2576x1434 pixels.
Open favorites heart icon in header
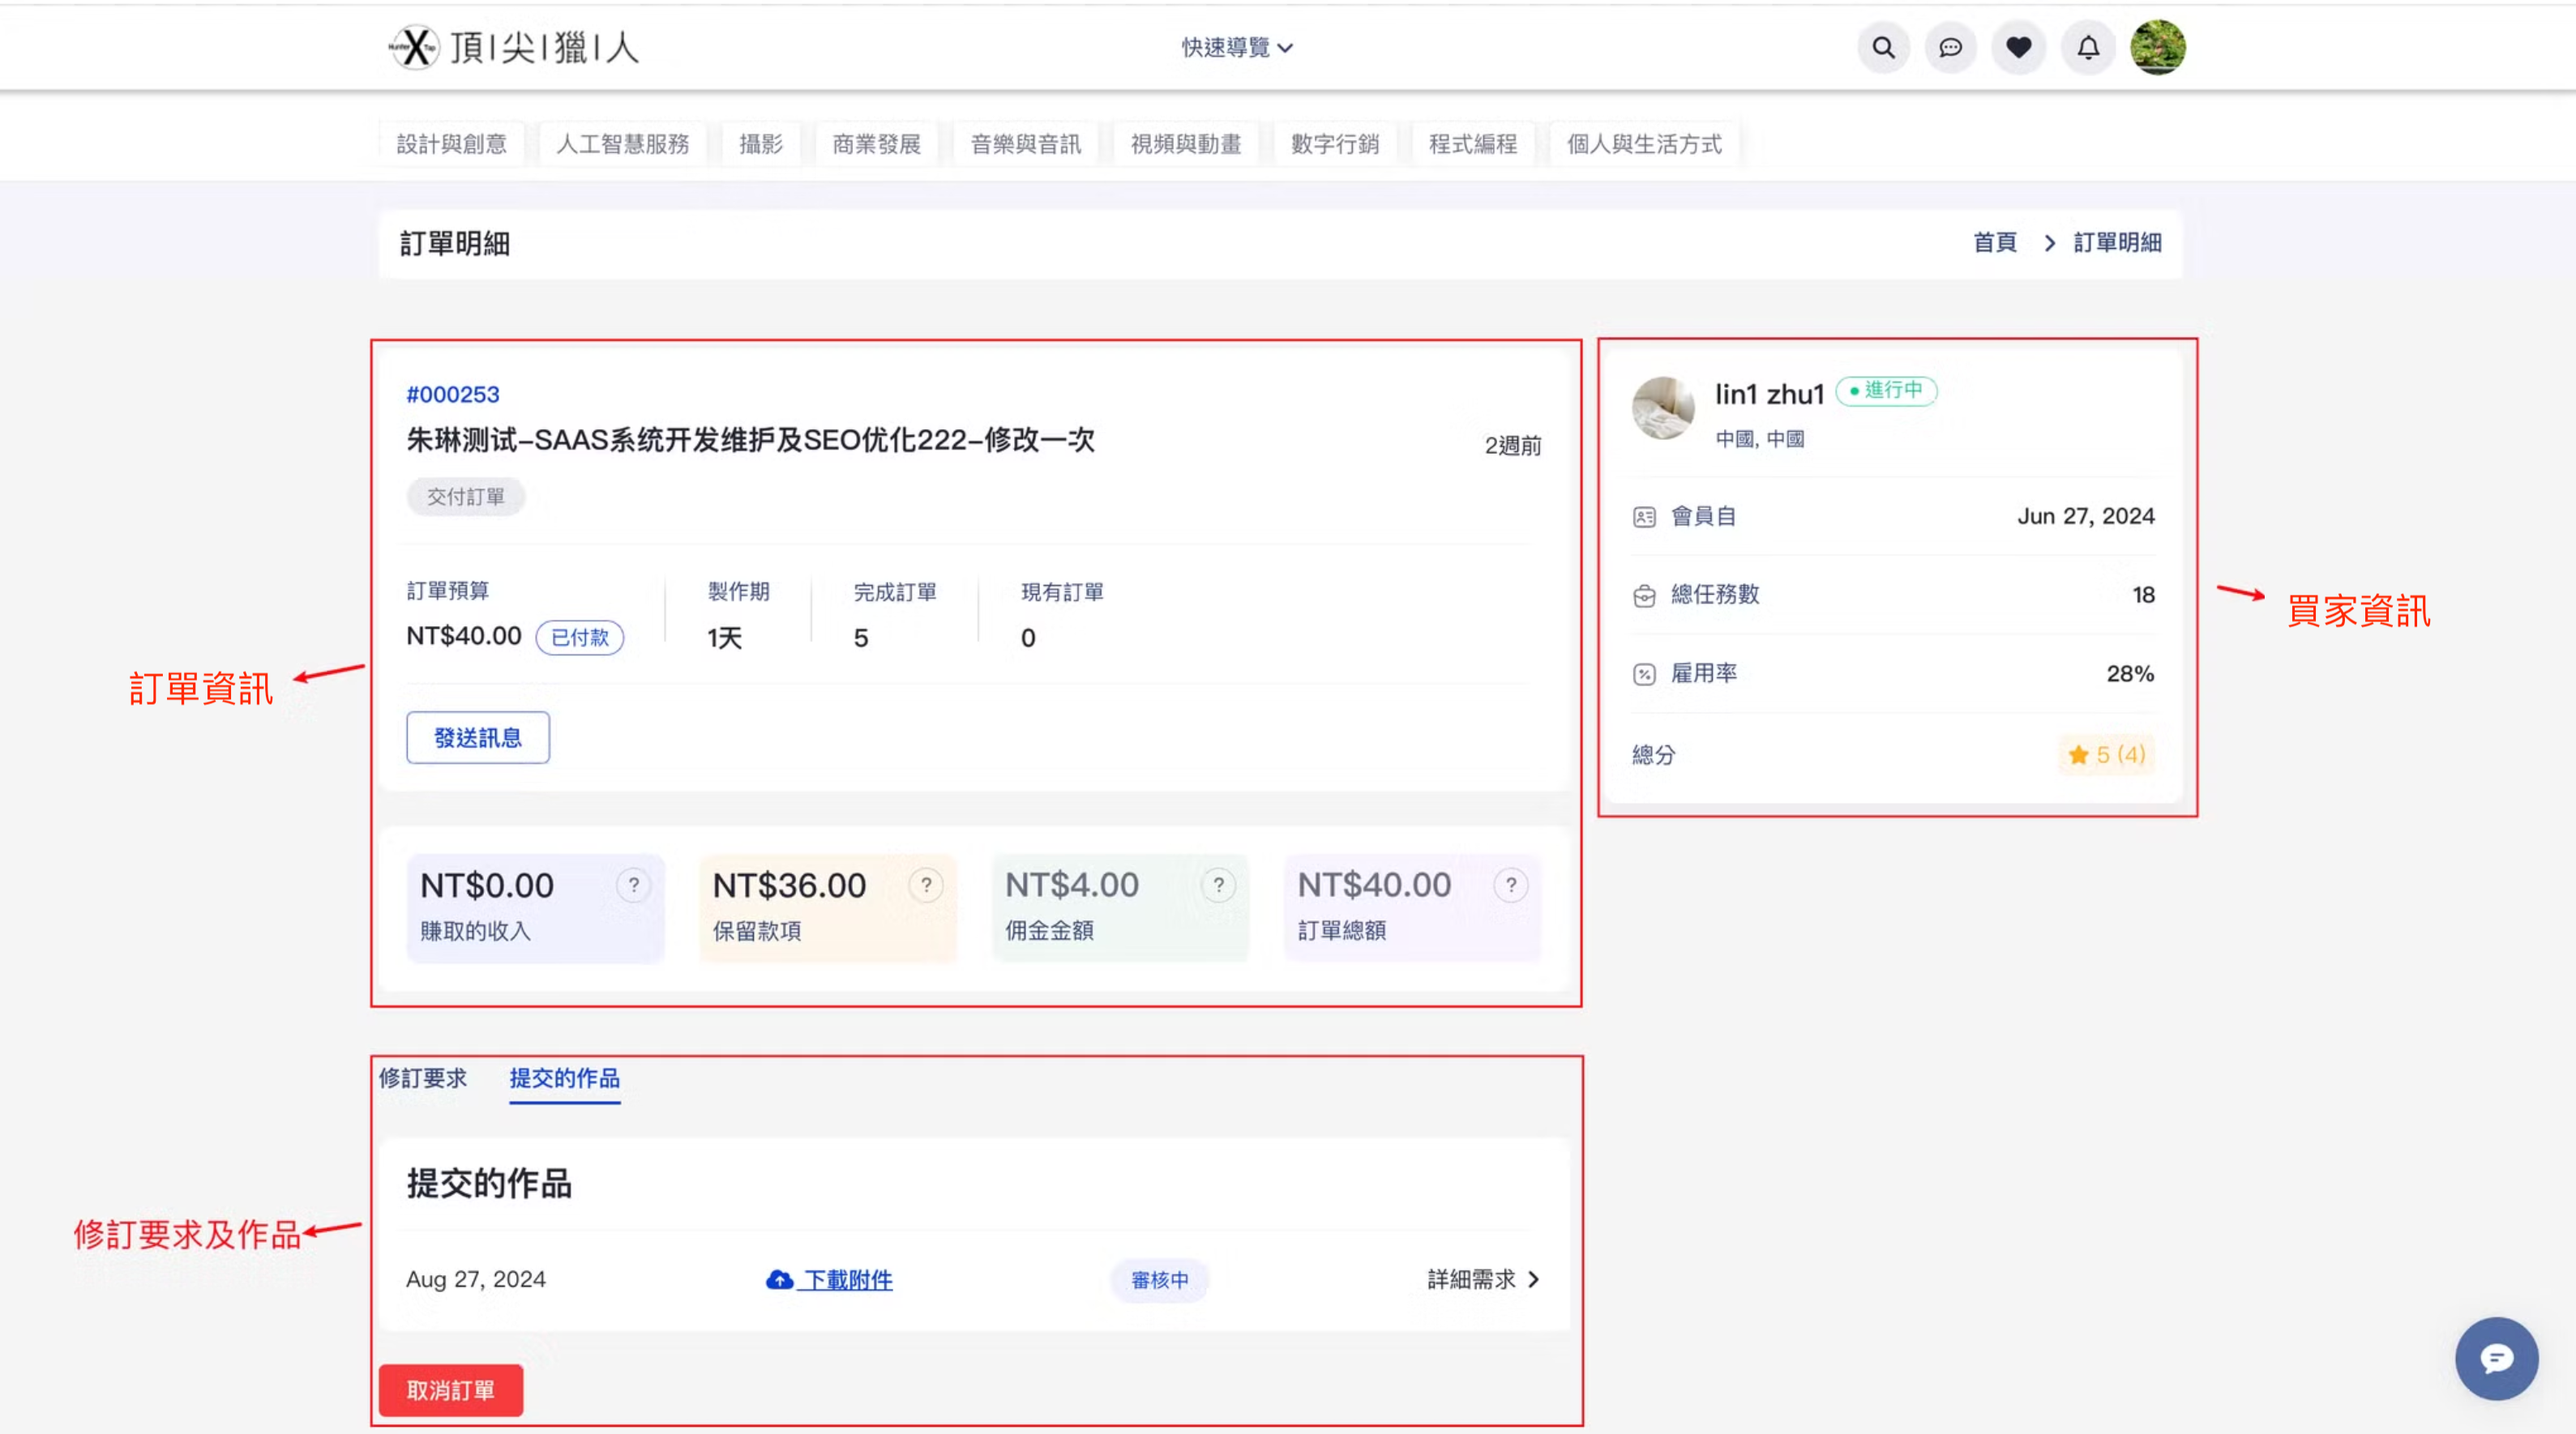(x=2019, y=47)
